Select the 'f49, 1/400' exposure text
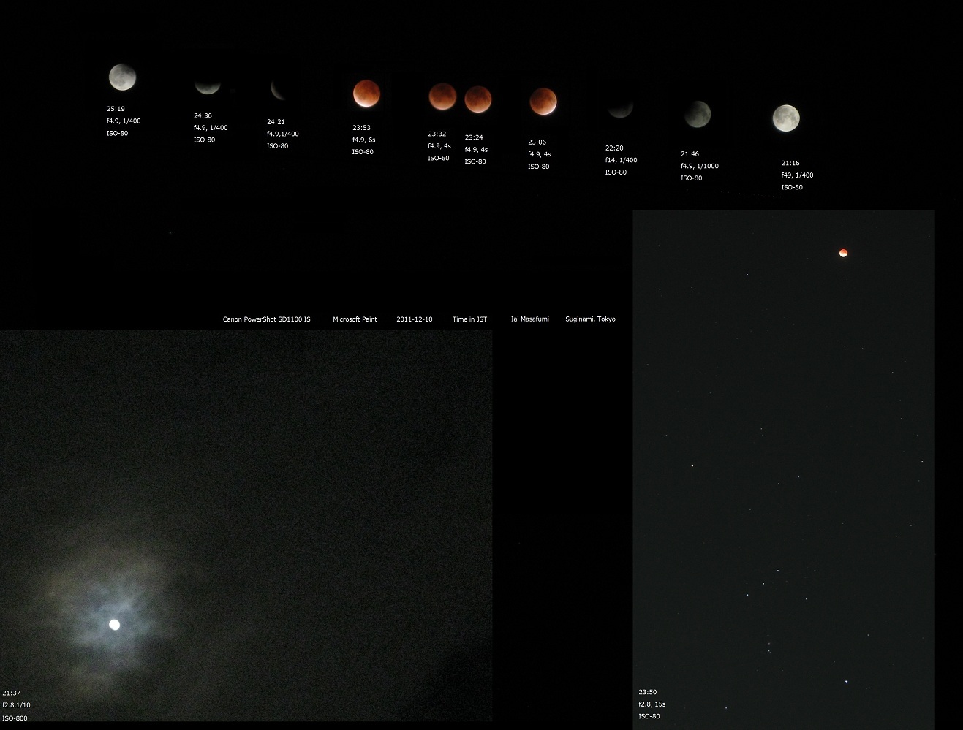963x730 pixels. [x=797, y=175]
